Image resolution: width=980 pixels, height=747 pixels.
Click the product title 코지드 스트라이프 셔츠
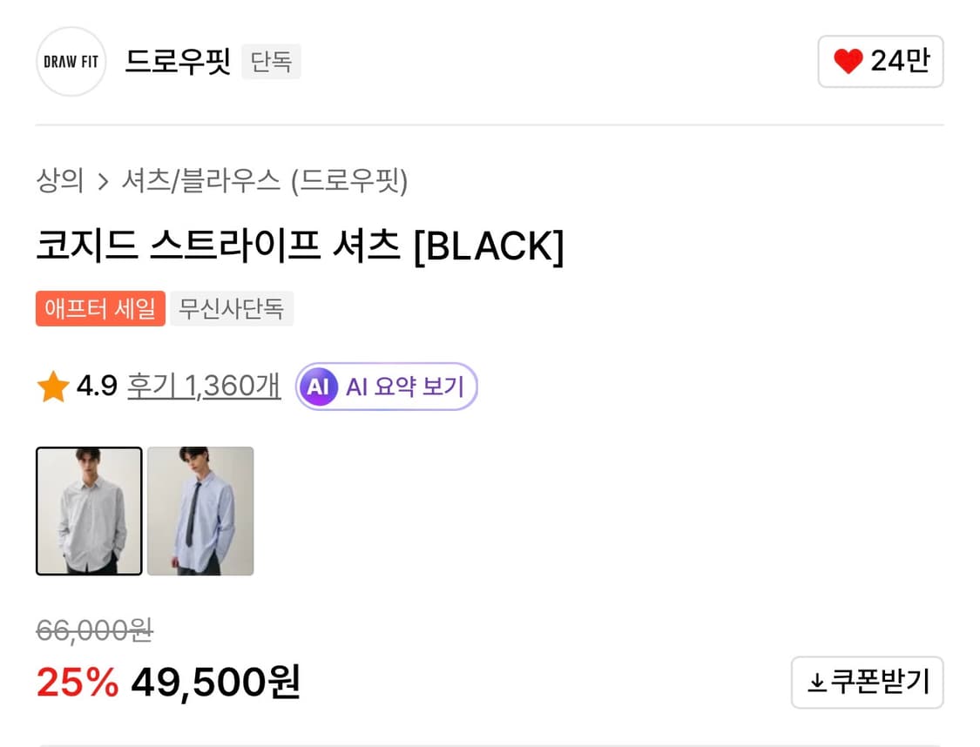301,246
